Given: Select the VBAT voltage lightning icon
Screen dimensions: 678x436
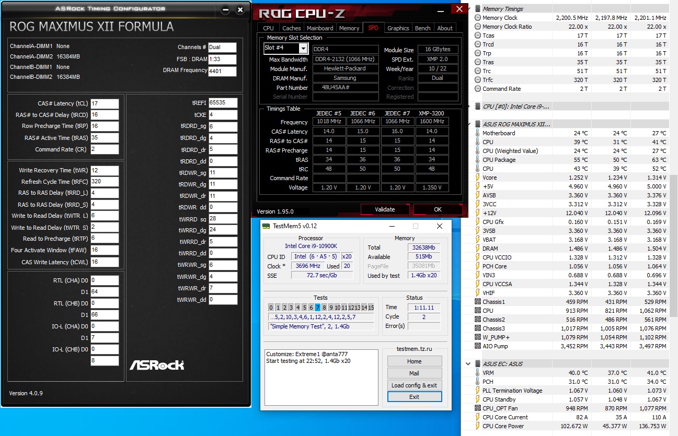Looking at the screenshot, I should click(478, 240).
